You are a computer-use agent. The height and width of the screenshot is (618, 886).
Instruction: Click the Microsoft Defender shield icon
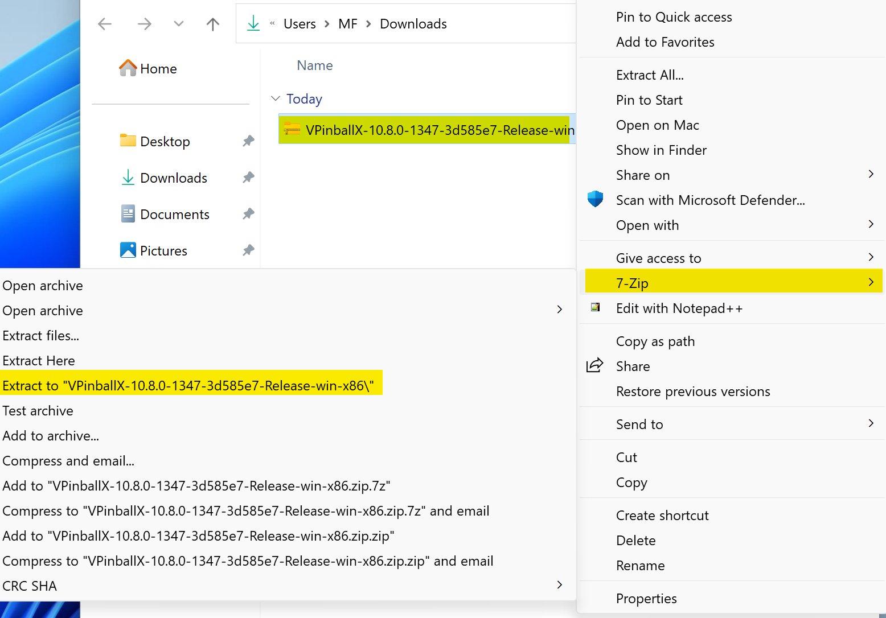[595, 199]
